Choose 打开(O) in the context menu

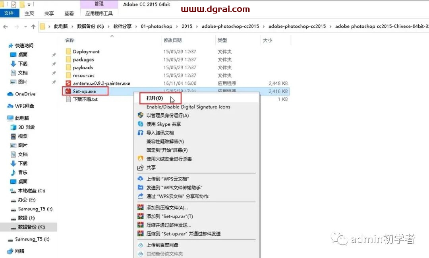[x=155, y=98]
